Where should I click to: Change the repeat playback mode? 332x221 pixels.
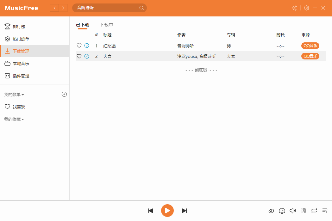coord(314,211)
